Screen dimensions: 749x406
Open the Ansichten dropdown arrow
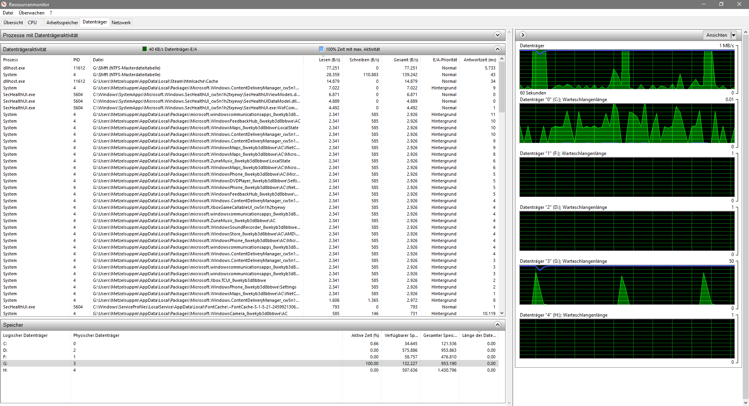click(x=733, y=35)
